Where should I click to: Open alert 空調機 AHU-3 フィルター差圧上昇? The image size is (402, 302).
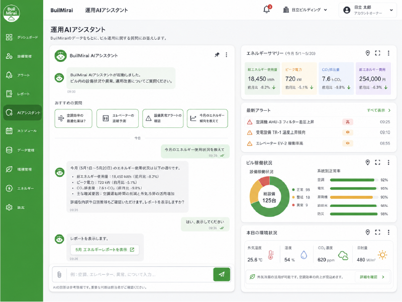(318, 122)
